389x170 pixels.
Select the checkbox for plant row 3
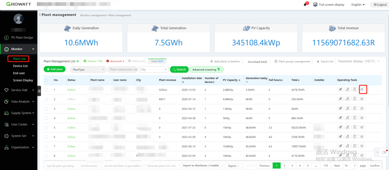tap(46, 109)
